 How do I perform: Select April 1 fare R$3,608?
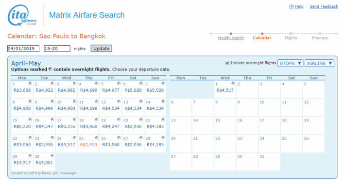(x=22, y=90)
